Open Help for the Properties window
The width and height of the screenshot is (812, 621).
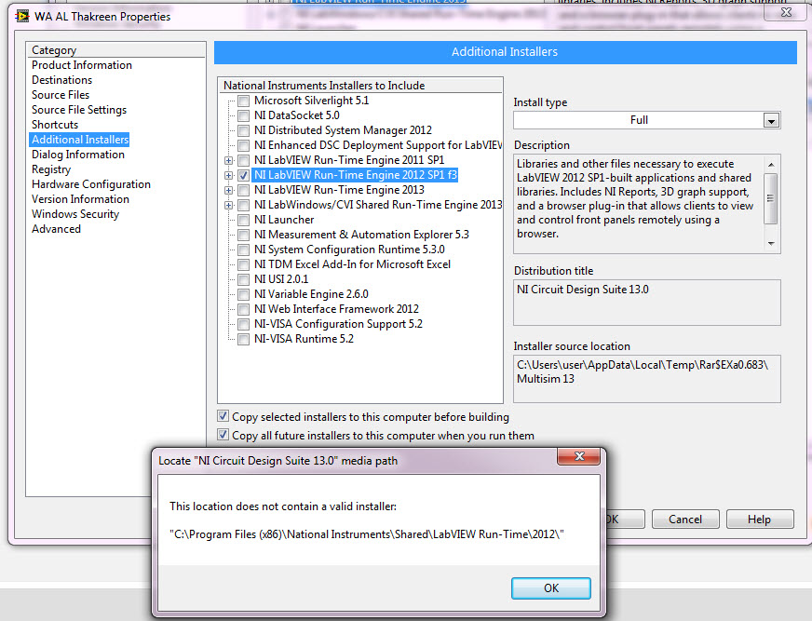point(759,520)
